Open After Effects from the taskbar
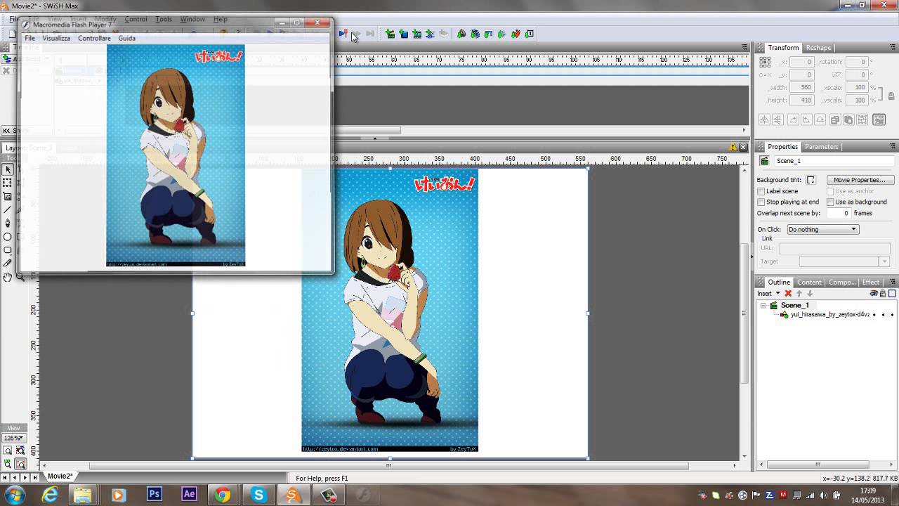Viewport: 899px width, 506px height. tap(189, 495)
